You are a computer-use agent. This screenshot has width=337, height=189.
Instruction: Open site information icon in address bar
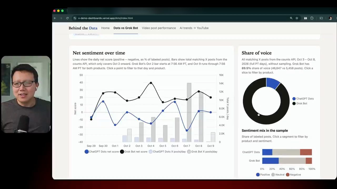coord(75,18)
